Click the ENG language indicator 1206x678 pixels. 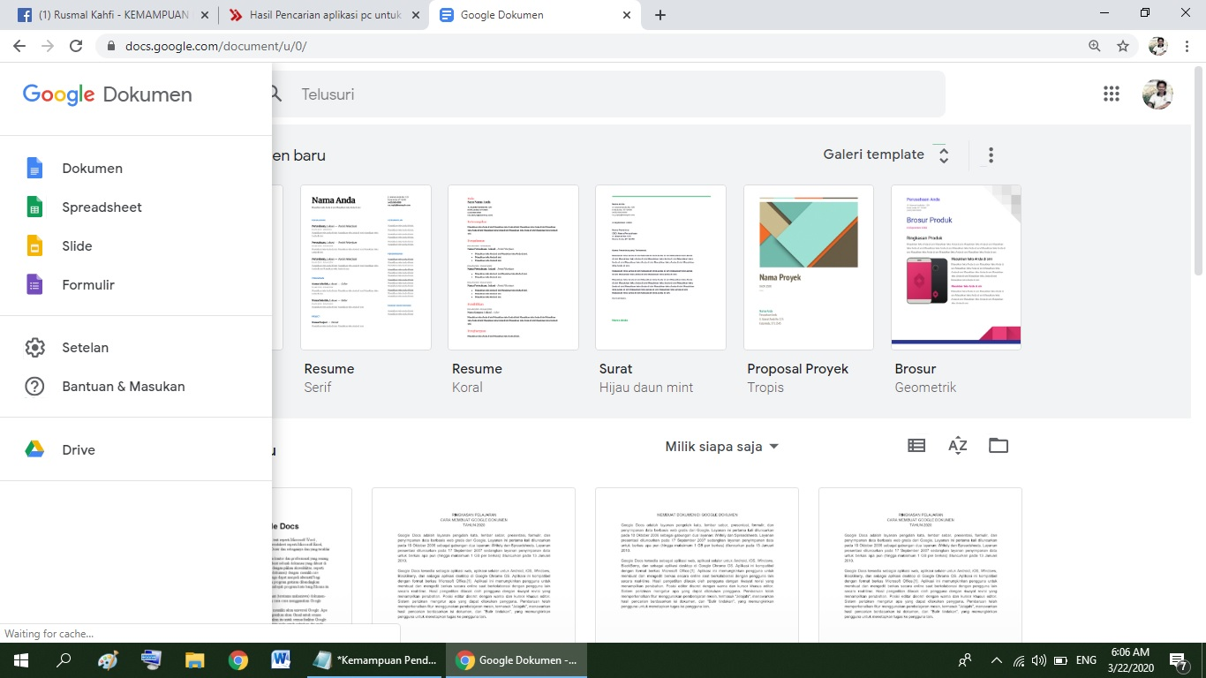coord(1086,660)
